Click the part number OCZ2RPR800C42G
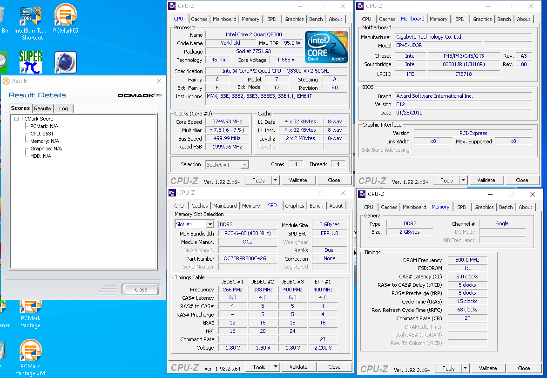547x378 pixels. (x=248, y=259)
